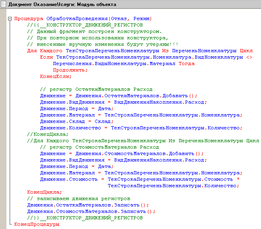This screenshot has height=229, width=261.
Task: Click the line Движения.ОстаткиМатериалов.Записать();
Action: pos(88,205)
